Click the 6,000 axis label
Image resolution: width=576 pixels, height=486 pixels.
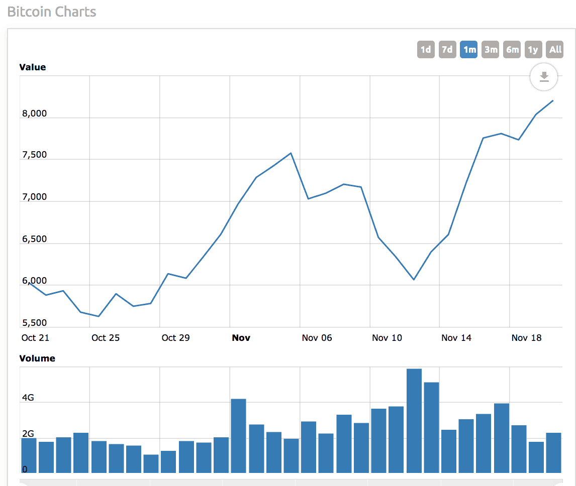point(35,281)
